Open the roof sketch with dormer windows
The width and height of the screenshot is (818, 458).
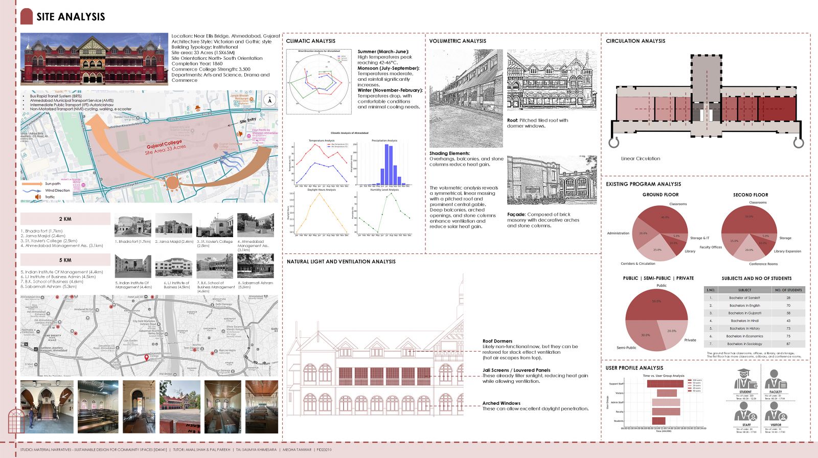552,80
